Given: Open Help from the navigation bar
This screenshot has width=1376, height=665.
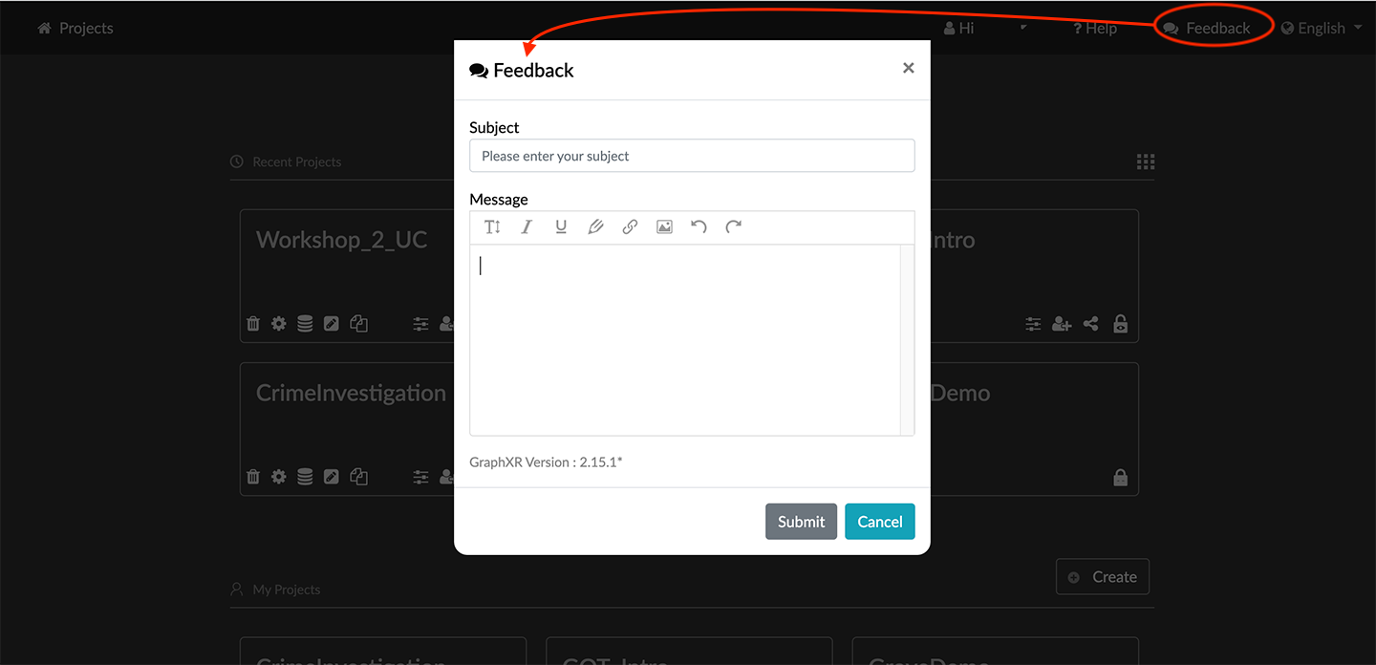Looking at the screenshot, I should 1094,28.
